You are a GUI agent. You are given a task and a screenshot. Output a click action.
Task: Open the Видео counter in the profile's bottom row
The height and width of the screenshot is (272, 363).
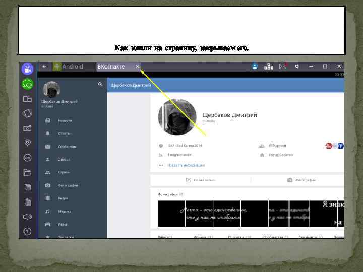click(x=165, y=237)
